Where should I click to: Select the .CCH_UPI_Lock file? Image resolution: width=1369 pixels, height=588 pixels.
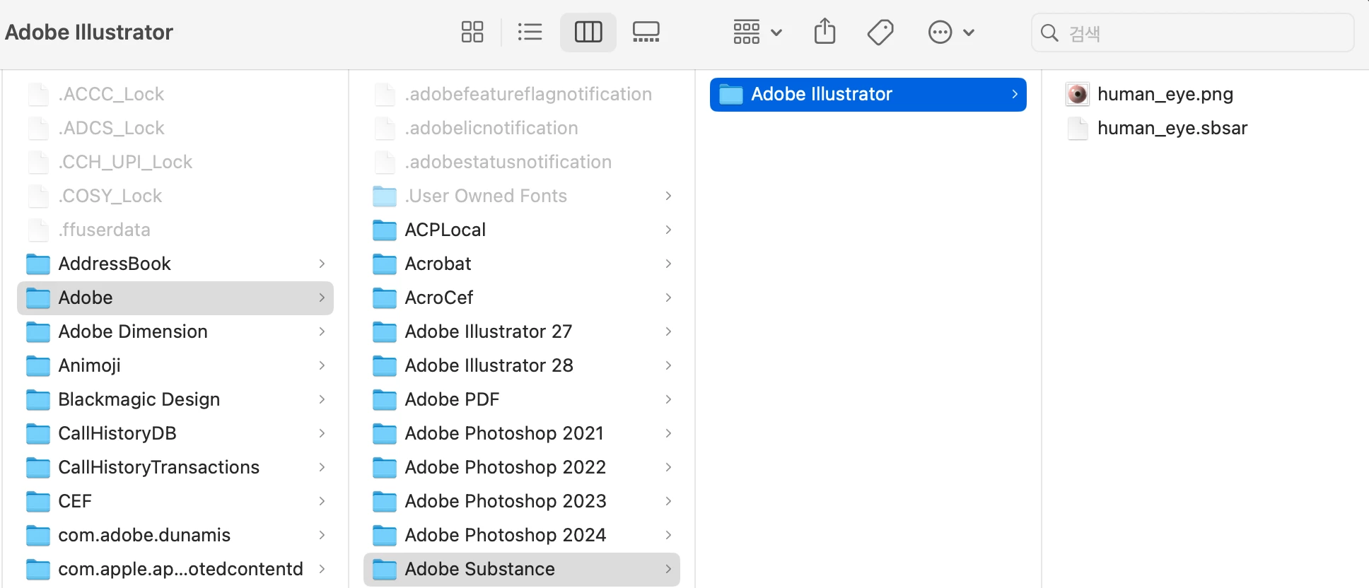[175, 162]
